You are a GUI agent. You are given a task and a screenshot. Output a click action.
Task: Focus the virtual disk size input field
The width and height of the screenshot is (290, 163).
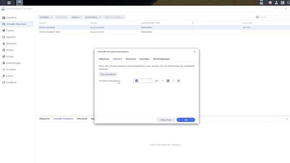(143, 81)
